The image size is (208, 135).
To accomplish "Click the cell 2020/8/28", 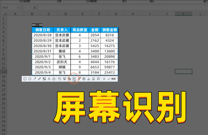I will pos(43,35).
